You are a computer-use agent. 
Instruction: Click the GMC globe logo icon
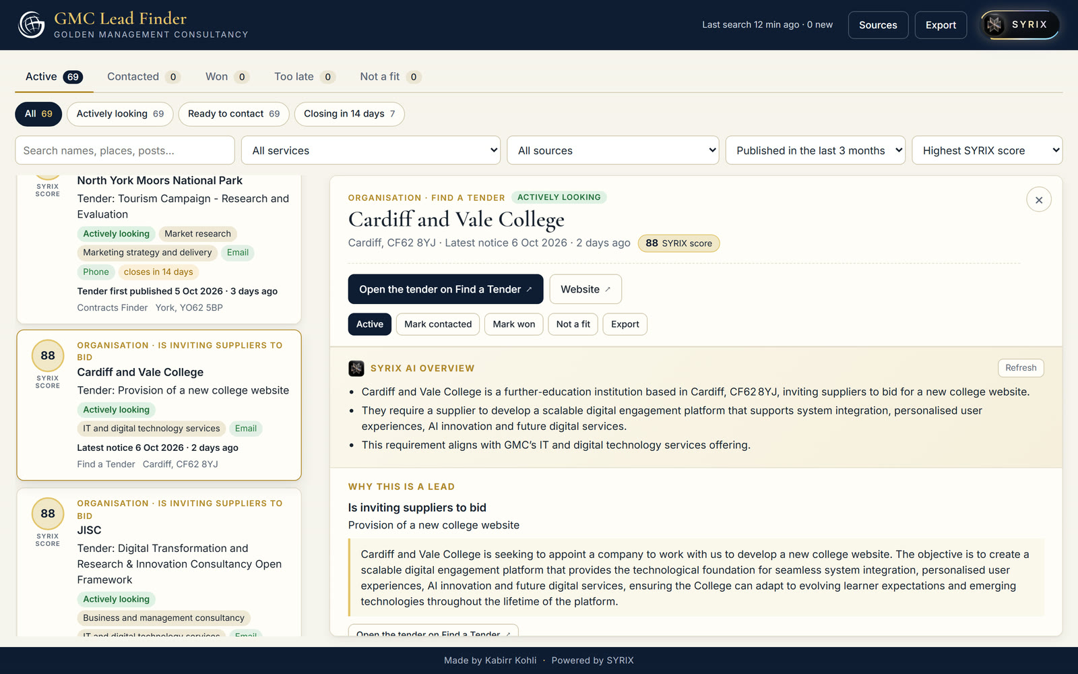click(x=31, y=25)
